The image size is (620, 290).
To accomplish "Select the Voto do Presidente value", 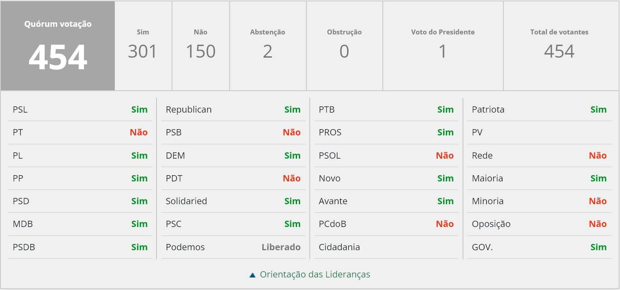I will [443, 51].
